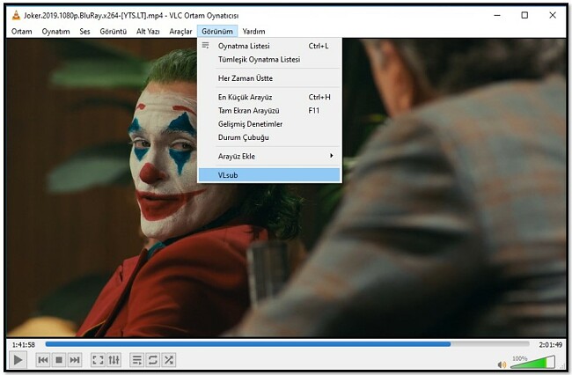The height and width of the screenshot is (375, 572).
Task: Open extended settings equalizer icon
Action: tap(114, 360)
